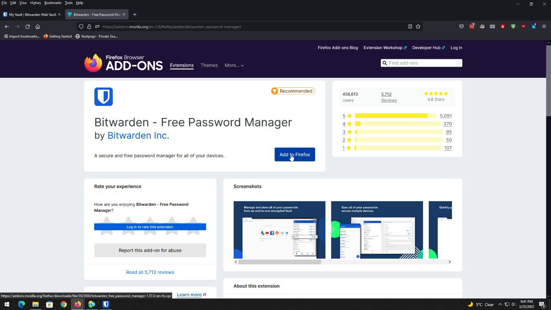
Task: Open the volume control in tray
Action: coord(514,304)
